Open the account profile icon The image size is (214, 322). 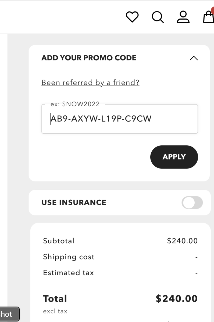pos(183,17)
